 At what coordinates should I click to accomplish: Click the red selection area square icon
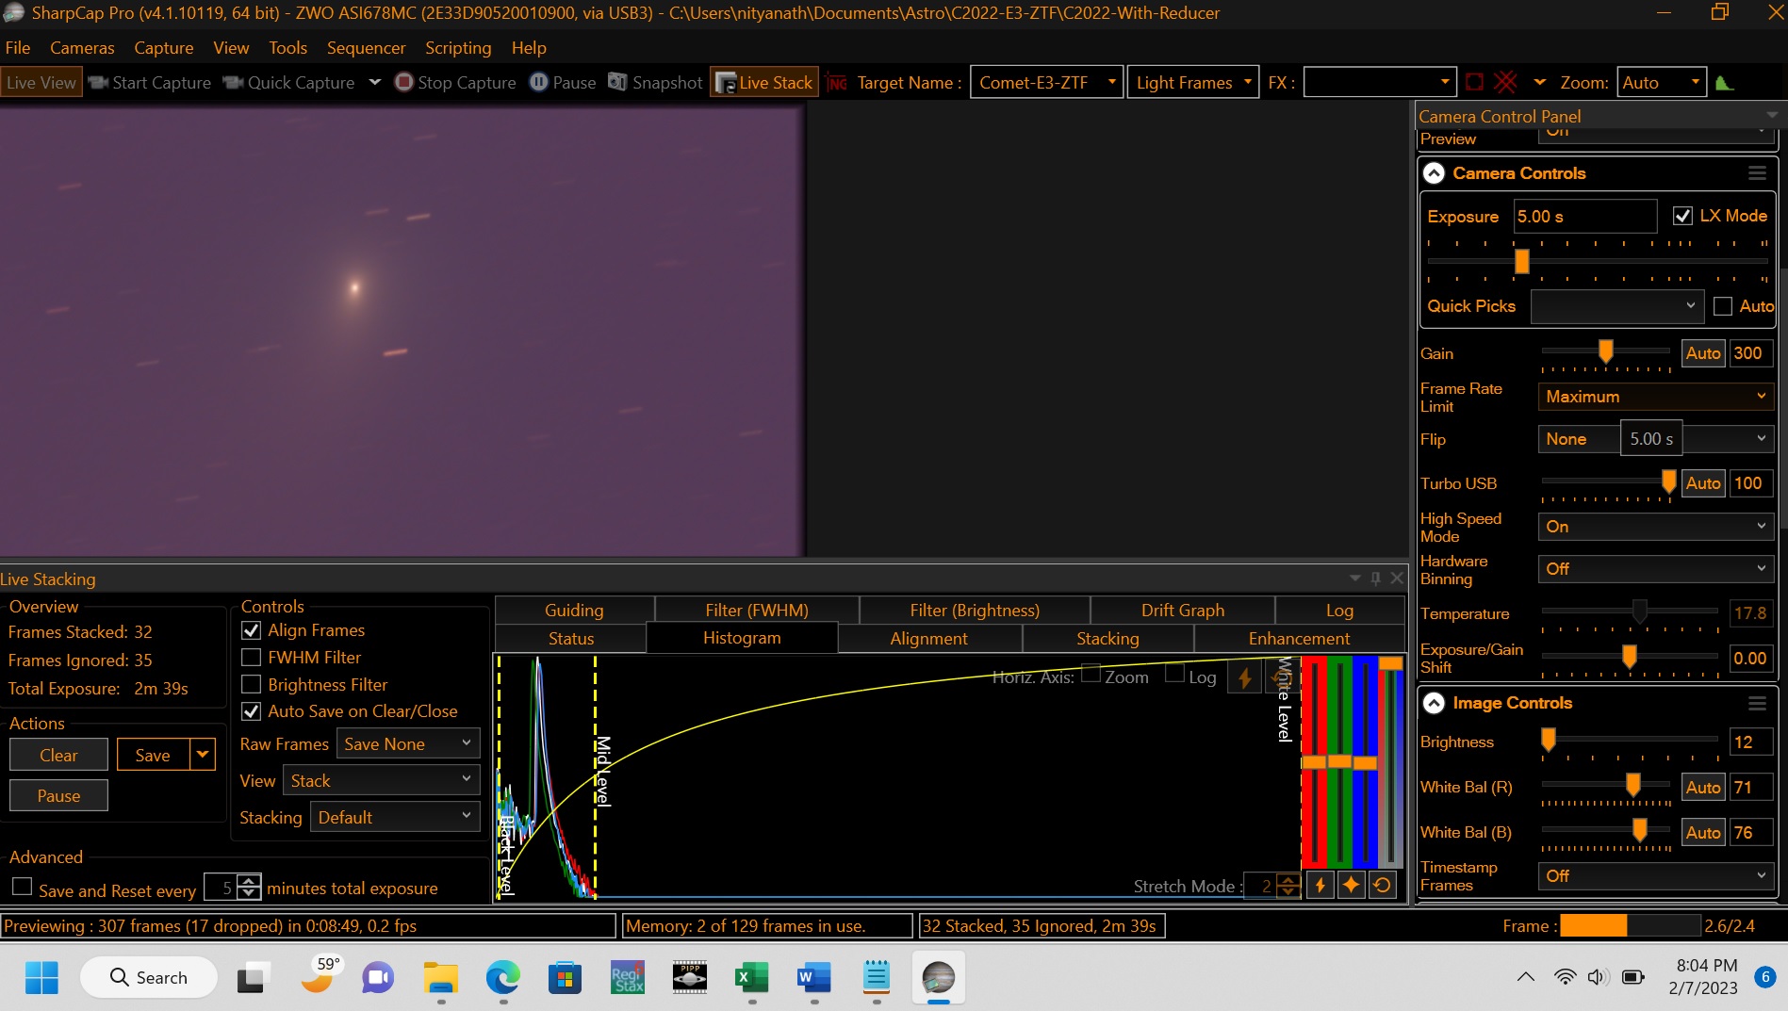pyautogui.click(x=1475, y=83)
